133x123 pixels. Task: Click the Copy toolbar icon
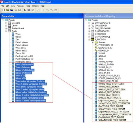29,10
